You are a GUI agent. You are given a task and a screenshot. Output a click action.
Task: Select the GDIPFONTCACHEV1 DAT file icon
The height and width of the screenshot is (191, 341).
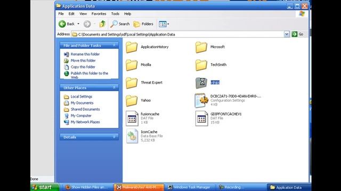(x=201, y=118)
